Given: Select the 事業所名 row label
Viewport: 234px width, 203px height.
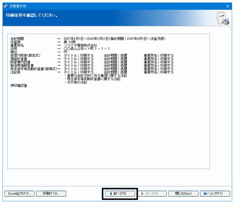Looking at the screenshot, I should point(17,45).
